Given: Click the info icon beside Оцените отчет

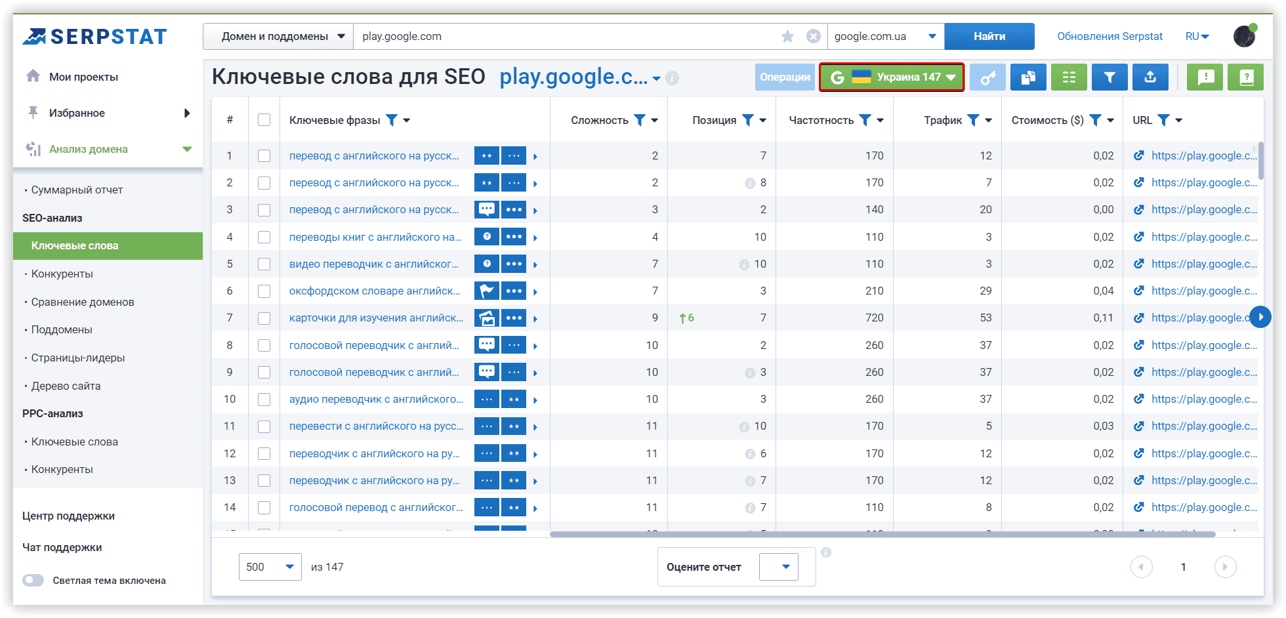Looking at the screenshot, I should click(826, 552).
